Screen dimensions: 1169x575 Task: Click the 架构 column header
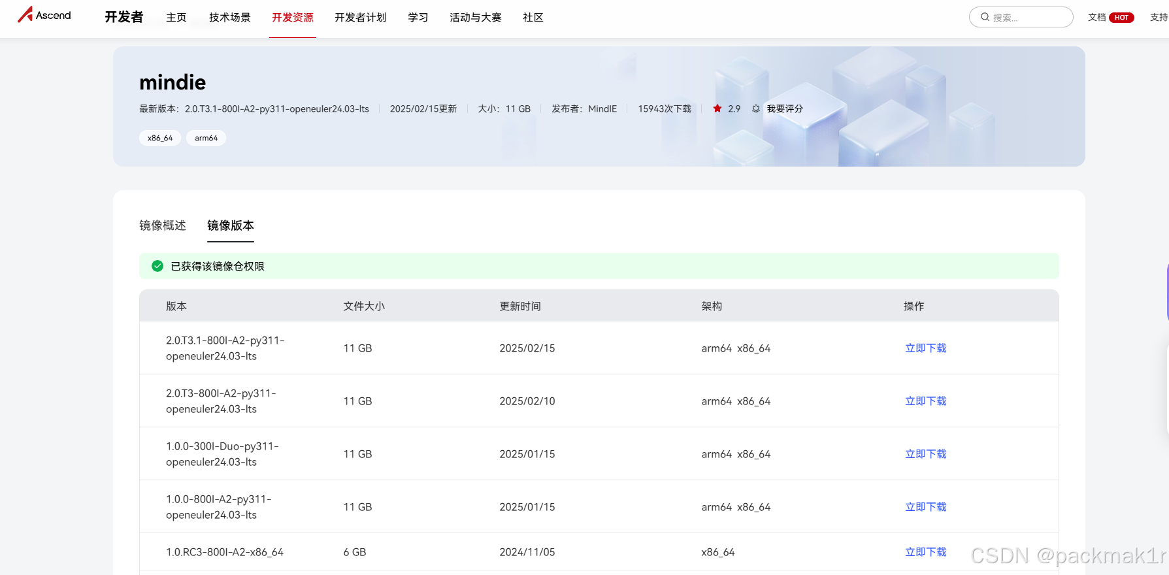pos(712,306)
